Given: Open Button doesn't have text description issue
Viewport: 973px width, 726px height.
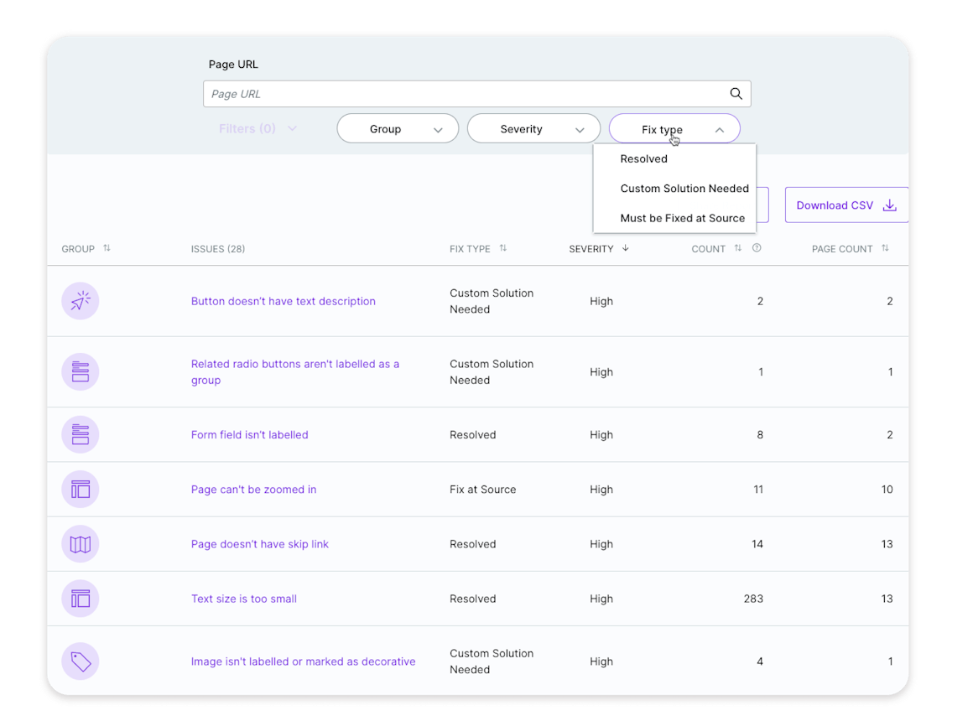Looking at the screenshot, I should click(x=283, y=301).
